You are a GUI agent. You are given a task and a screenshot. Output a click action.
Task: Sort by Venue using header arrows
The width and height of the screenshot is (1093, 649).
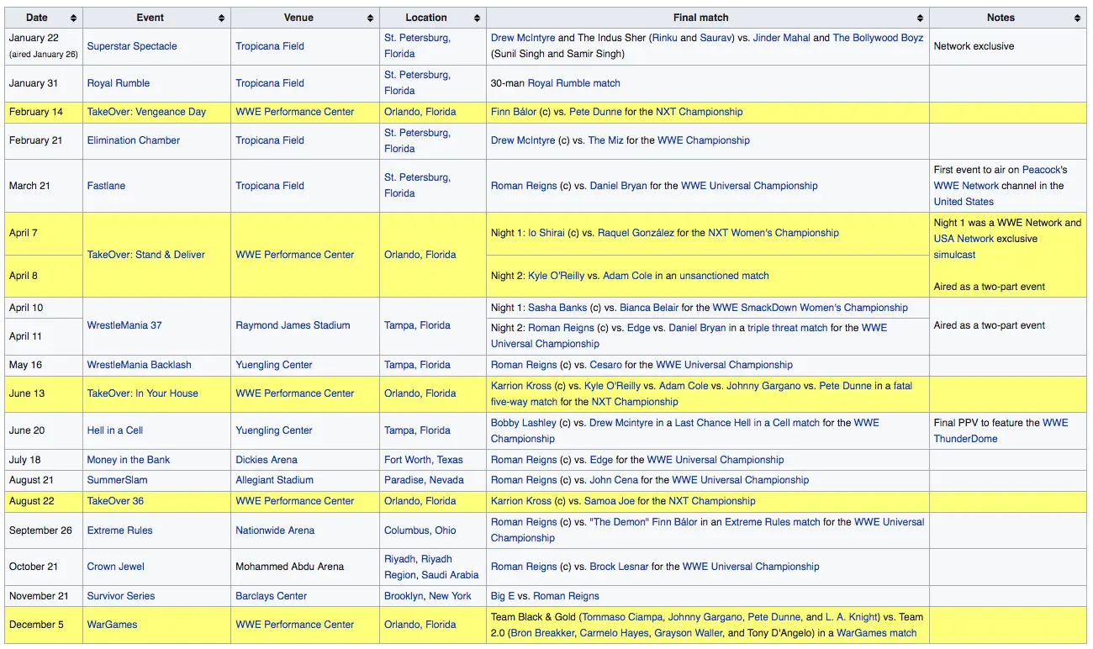click(370, 18)
